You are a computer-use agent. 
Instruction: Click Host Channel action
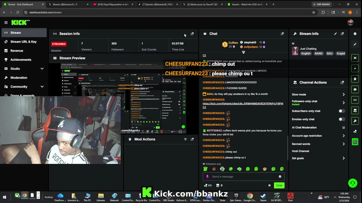[300, 151]
